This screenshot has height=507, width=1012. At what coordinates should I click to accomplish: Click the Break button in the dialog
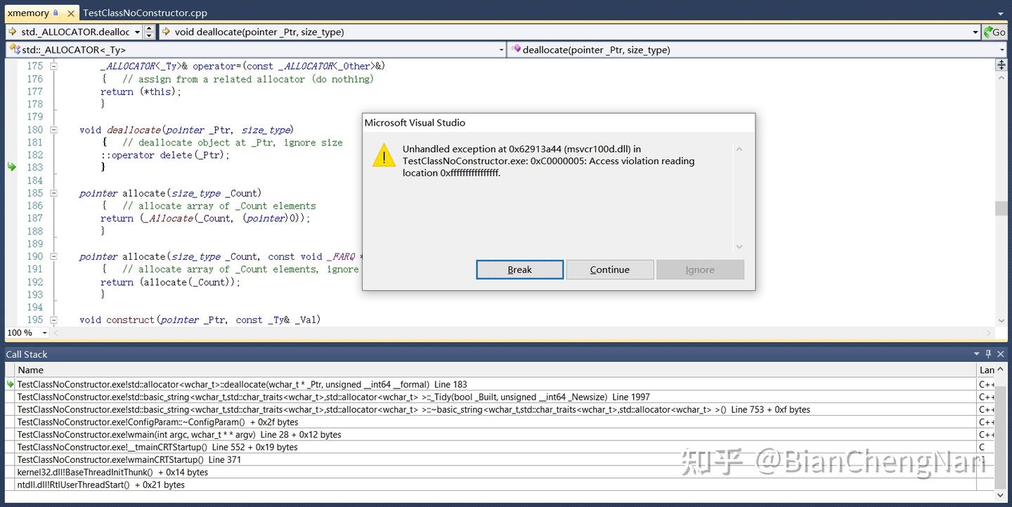(x=520, y=270)
